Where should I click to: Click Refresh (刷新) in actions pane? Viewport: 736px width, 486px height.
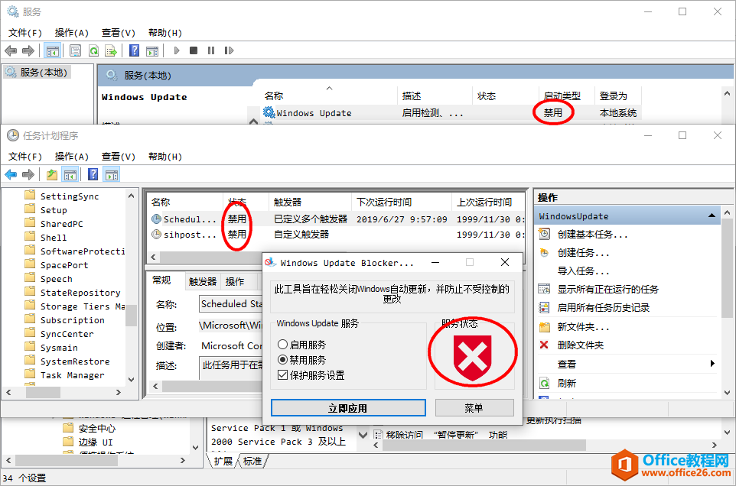coord(567,384)
